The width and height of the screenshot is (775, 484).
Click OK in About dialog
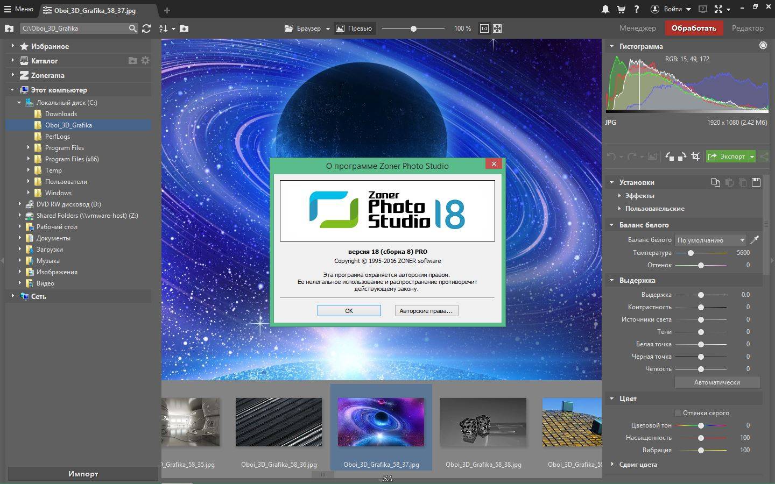[349, 311]
